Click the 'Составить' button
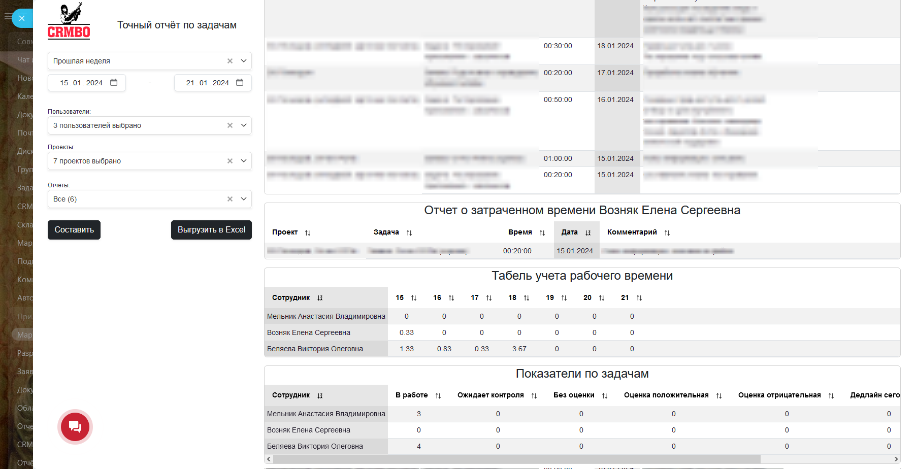Screen dimensions: 915x469 (x=74, y=230)
